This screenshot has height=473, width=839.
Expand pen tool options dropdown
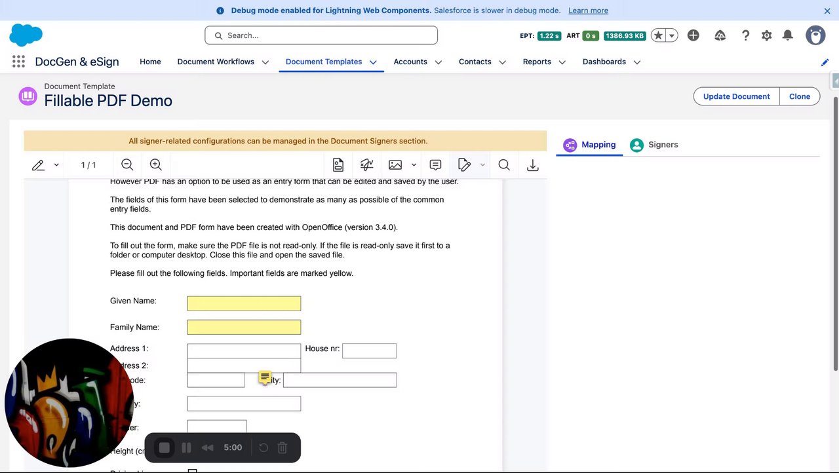[56, 165]
